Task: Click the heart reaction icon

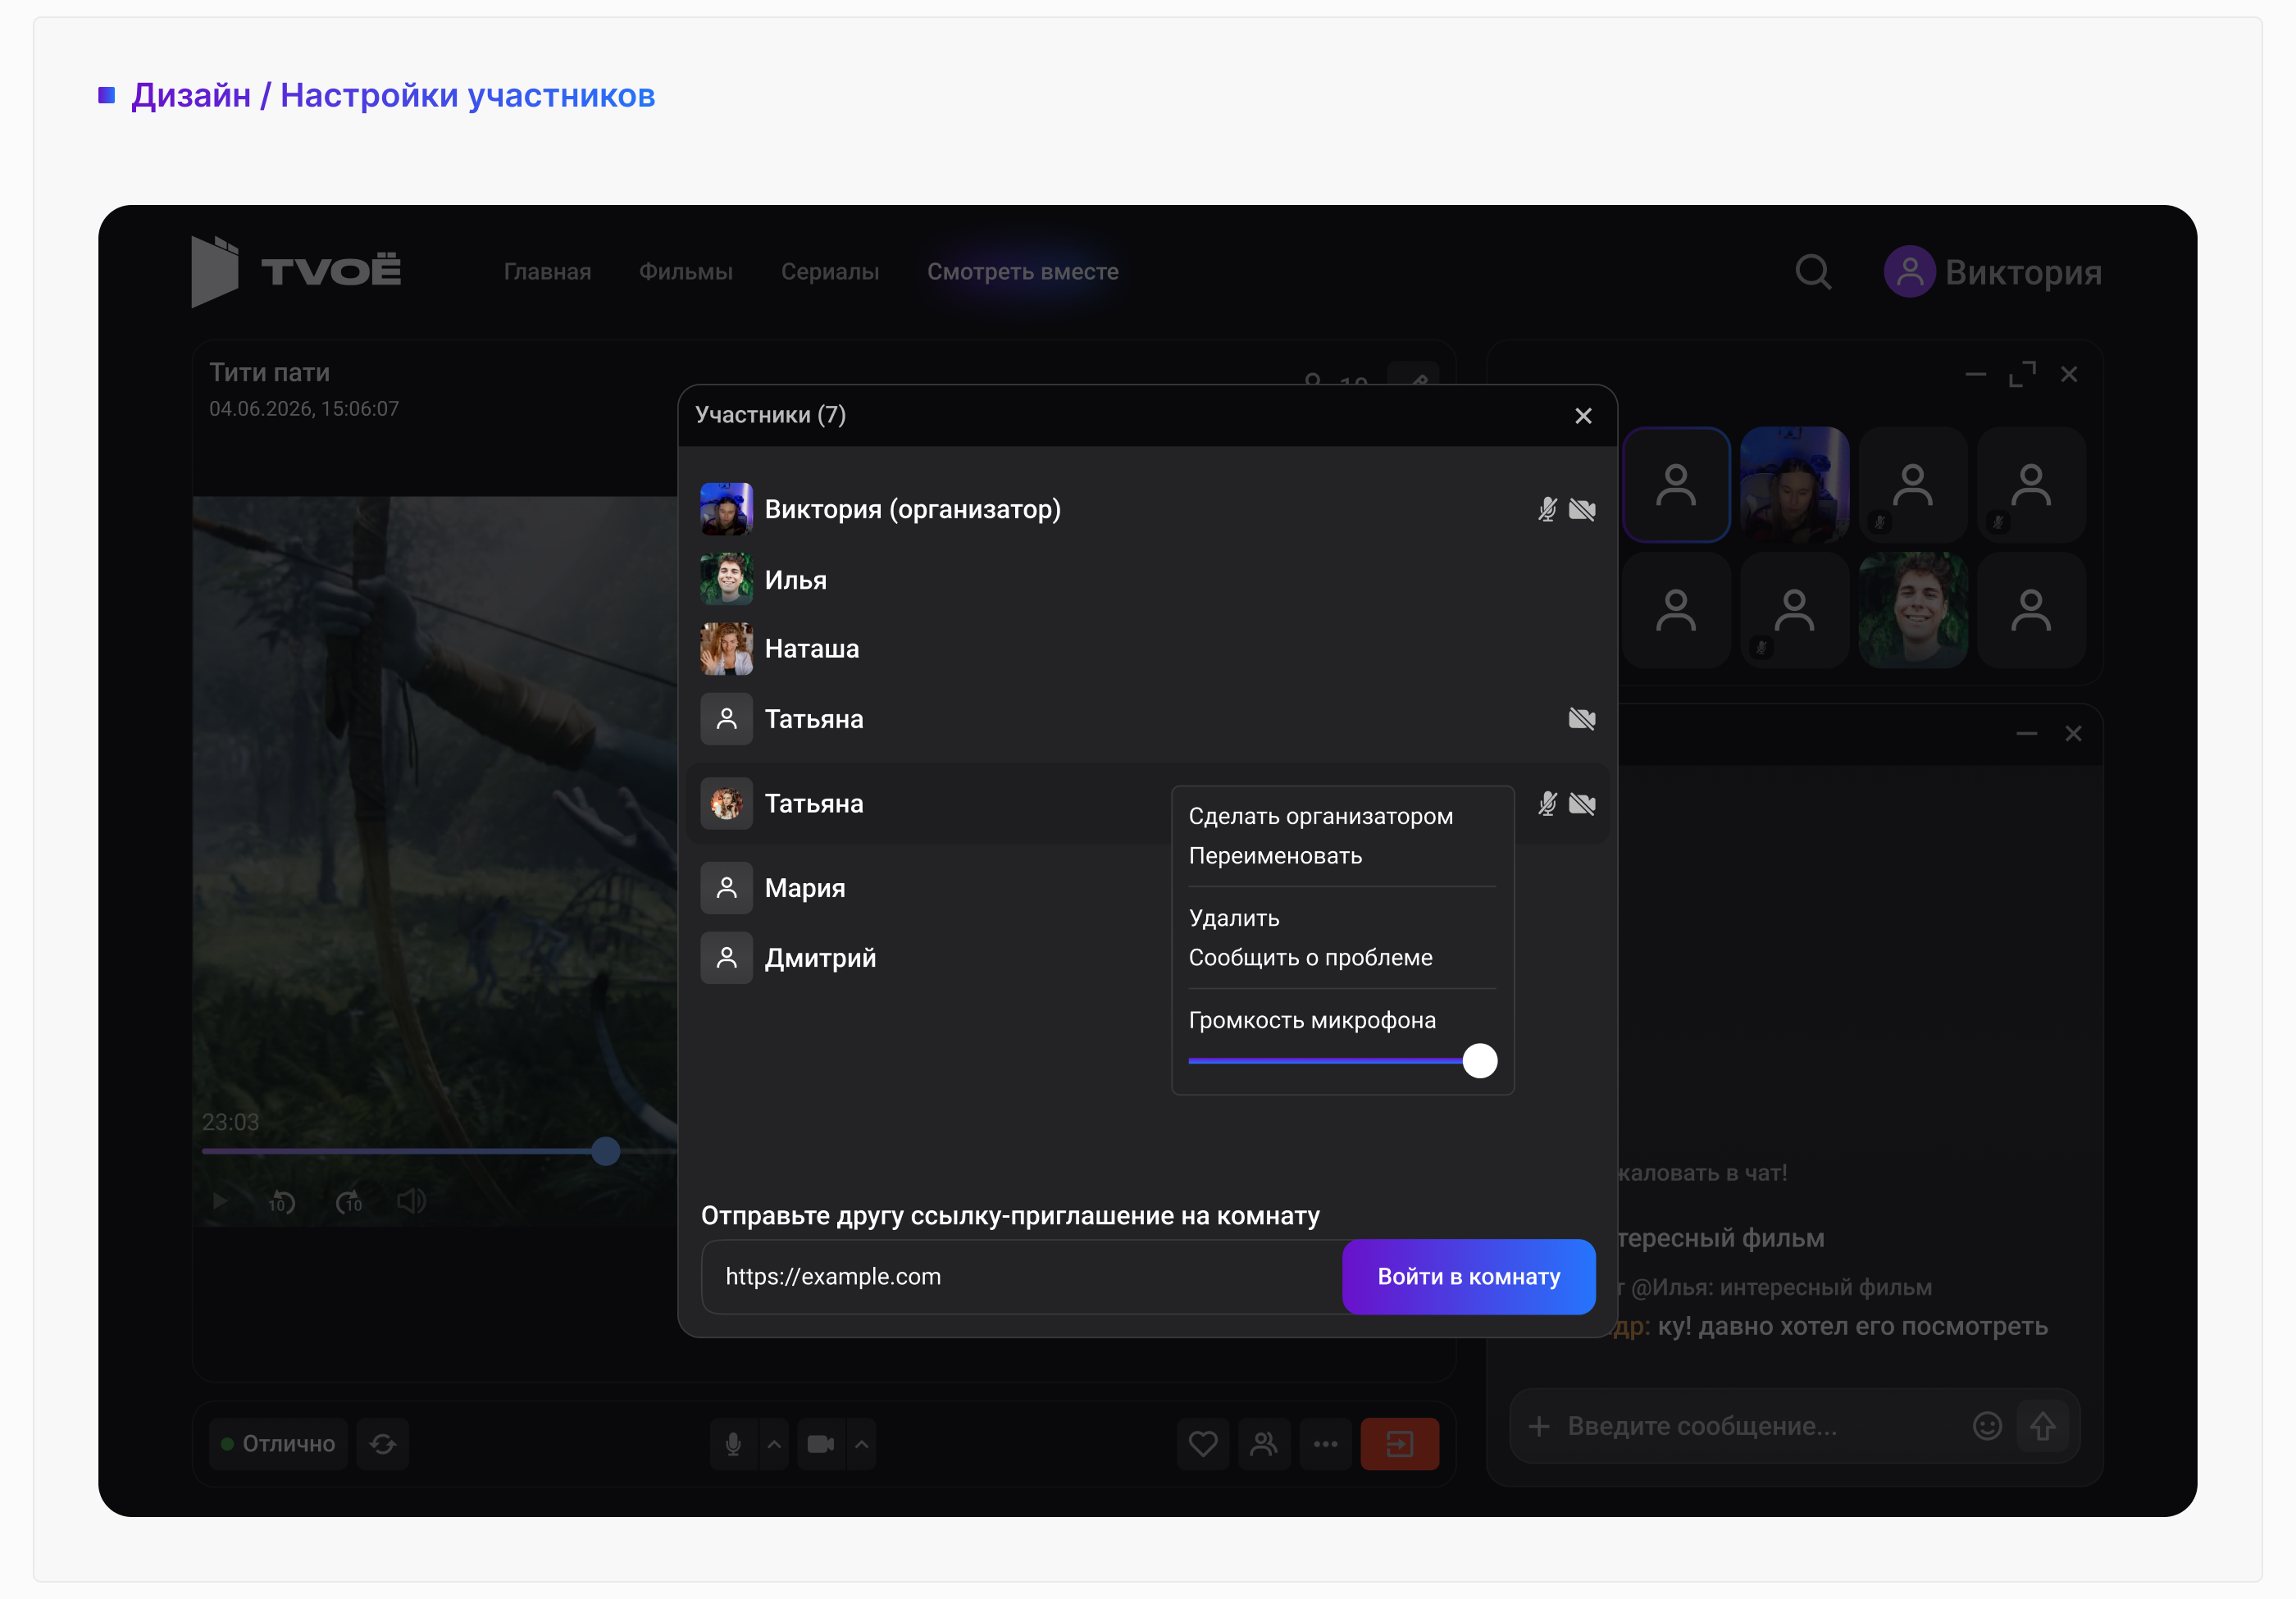Action: pyautogui.click(x=1203, y=1444)
